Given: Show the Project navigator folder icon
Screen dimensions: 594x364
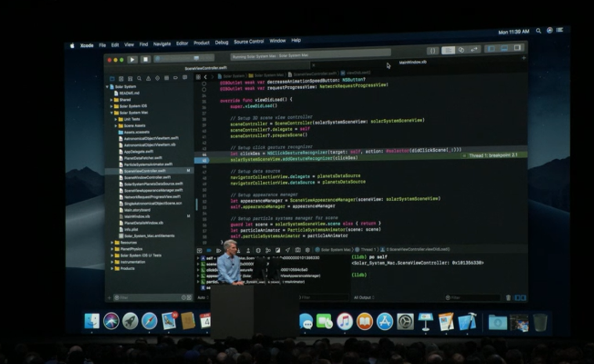Looking at the screenshot, I should (x=112, y=78).
